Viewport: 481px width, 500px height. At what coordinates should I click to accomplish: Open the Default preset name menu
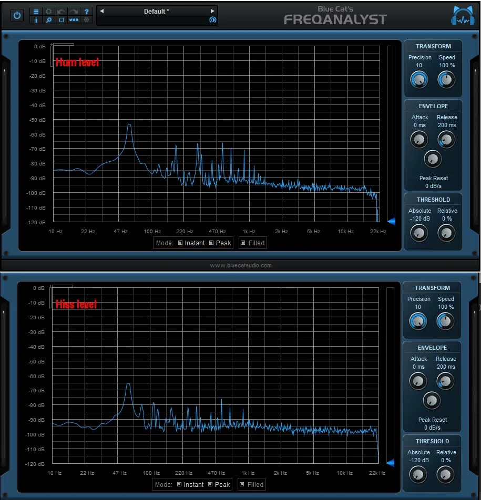[157, 12]
